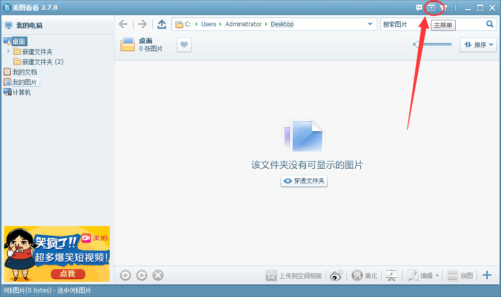Click the feedback speech bubble icon
501x297 pixels.
tap(419, 7)
